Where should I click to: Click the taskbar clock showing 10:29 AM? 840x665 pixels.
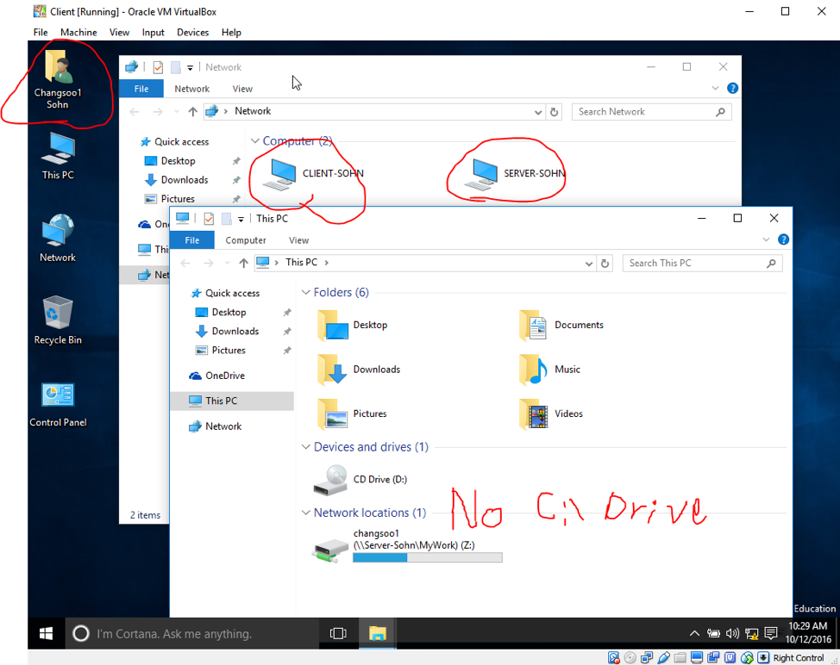808,632
